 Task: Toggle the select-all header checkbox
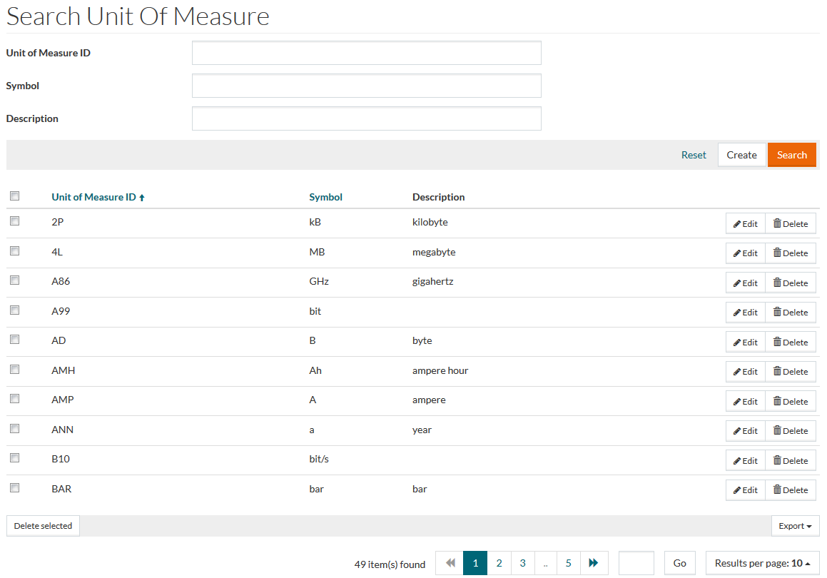pos(14,196)
